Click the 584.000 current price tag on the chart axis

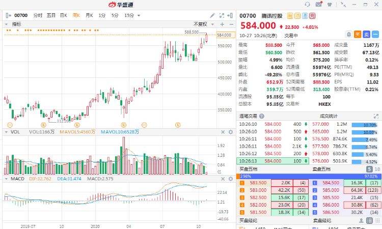tap(226, 35)
